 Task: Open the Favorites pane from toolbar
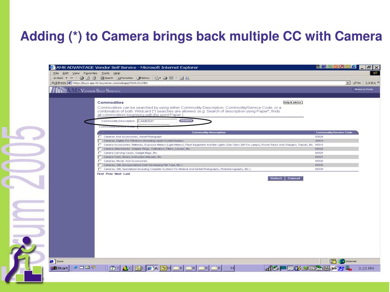125,78
